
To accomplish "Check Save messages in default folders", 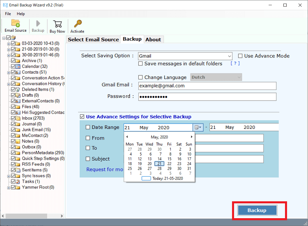I will click(x=140, y=63).
